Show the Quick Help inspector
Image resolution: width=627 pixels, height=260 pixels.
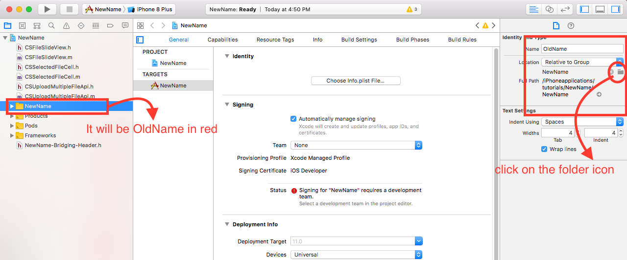click(x=571, y=25)
